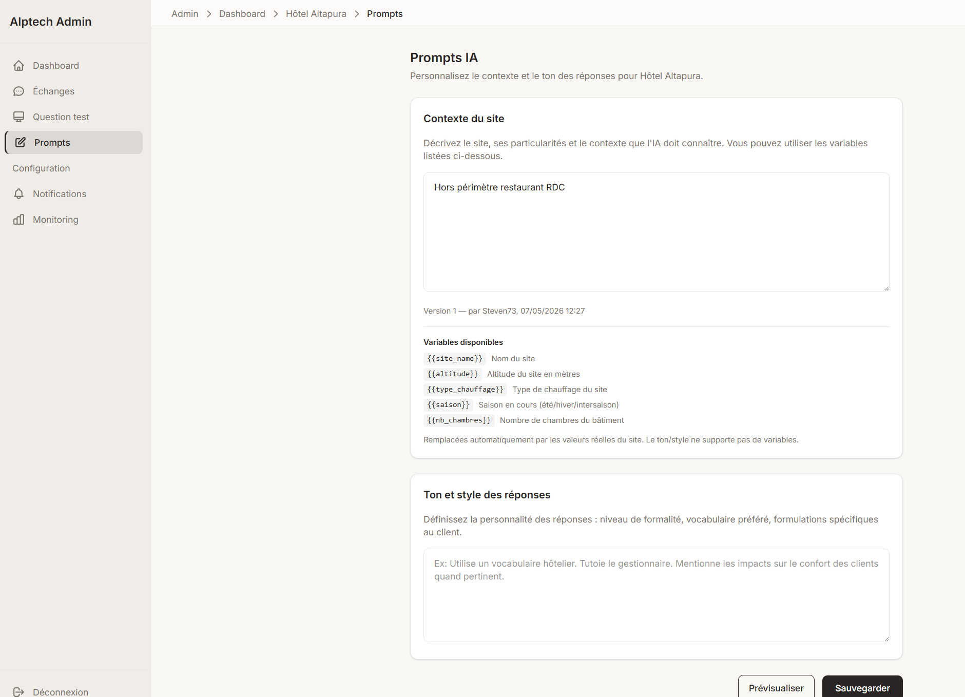Click the Prompts IA page heading
The height and width of the screenshot is (697, 965).
pos(444,57)
